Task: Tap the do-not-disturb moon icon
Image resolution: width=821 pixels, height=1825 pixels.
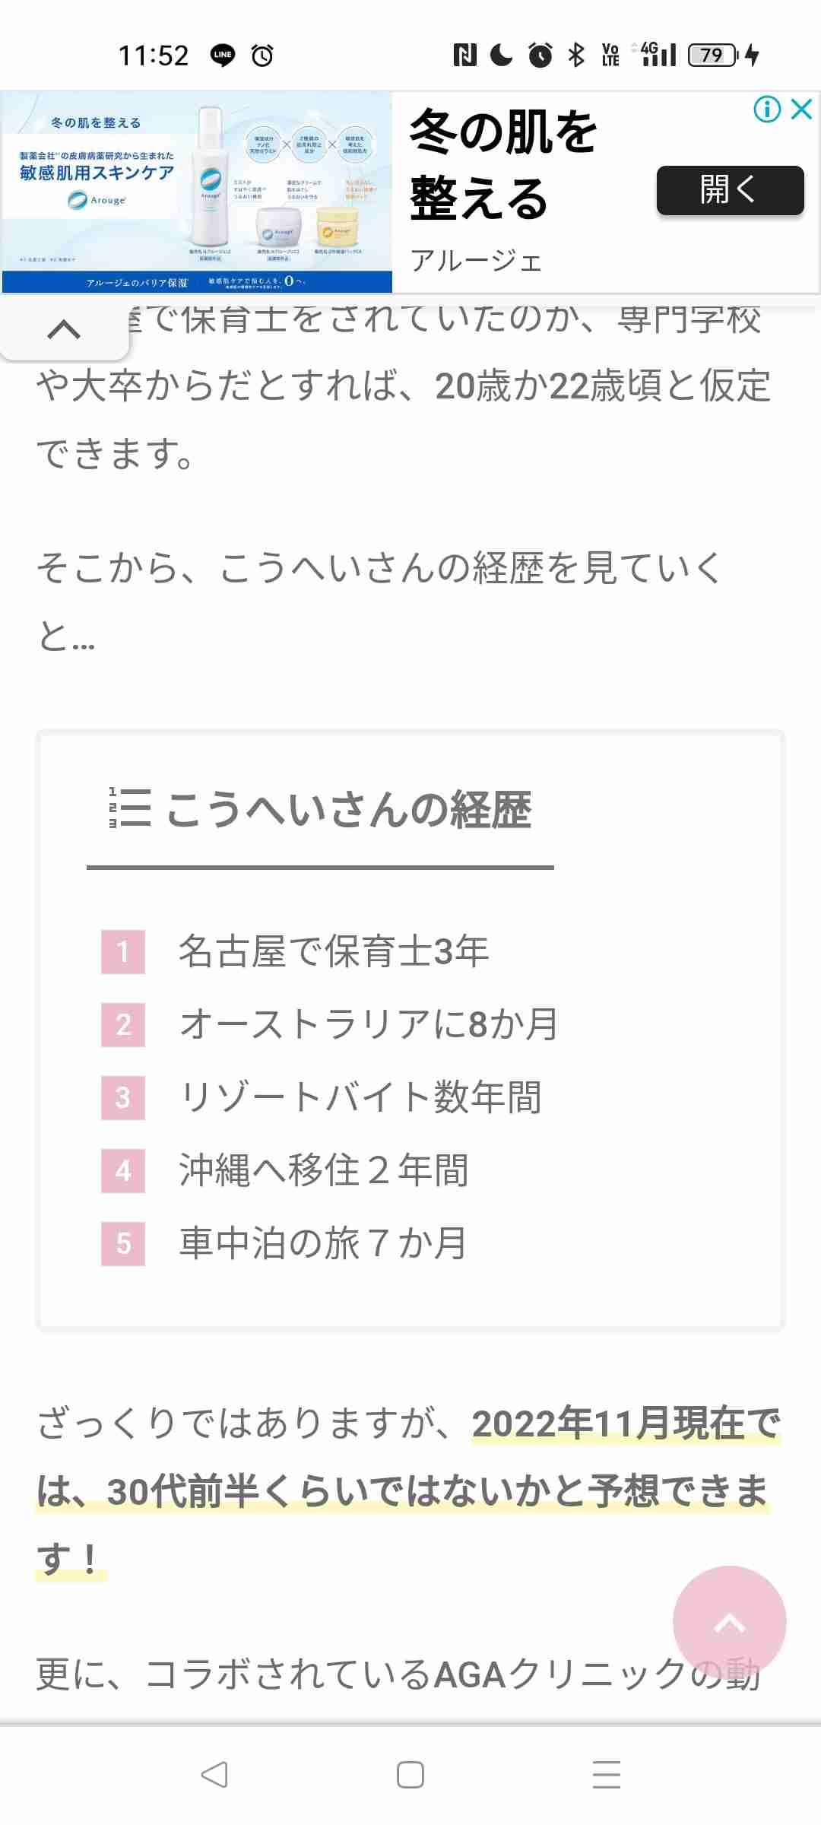Action: click(501, 55)
